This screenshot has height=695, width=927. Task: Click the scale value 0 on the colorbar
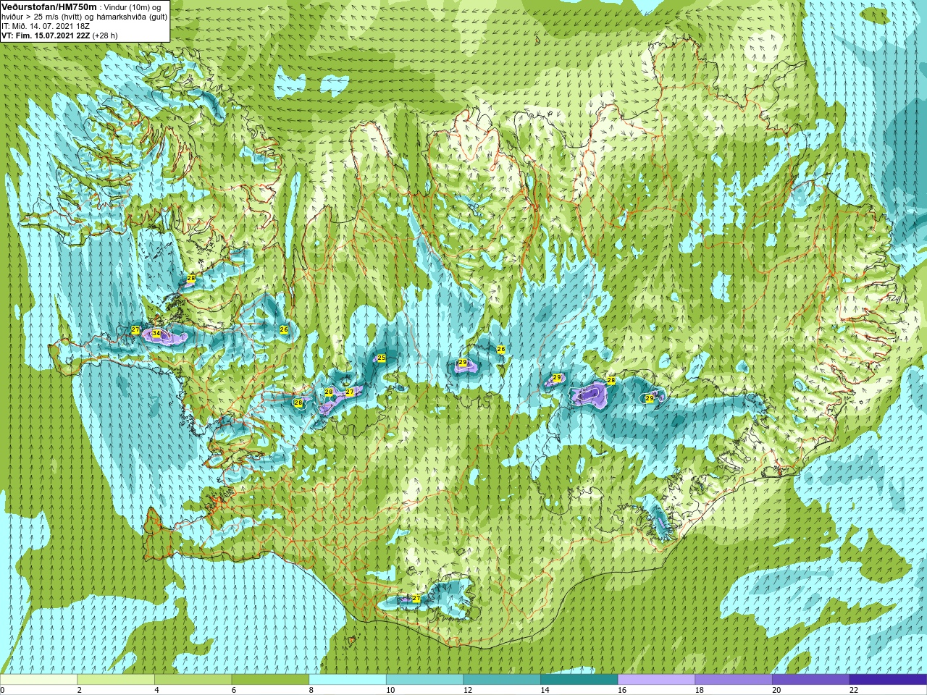[x=3, y=690]
